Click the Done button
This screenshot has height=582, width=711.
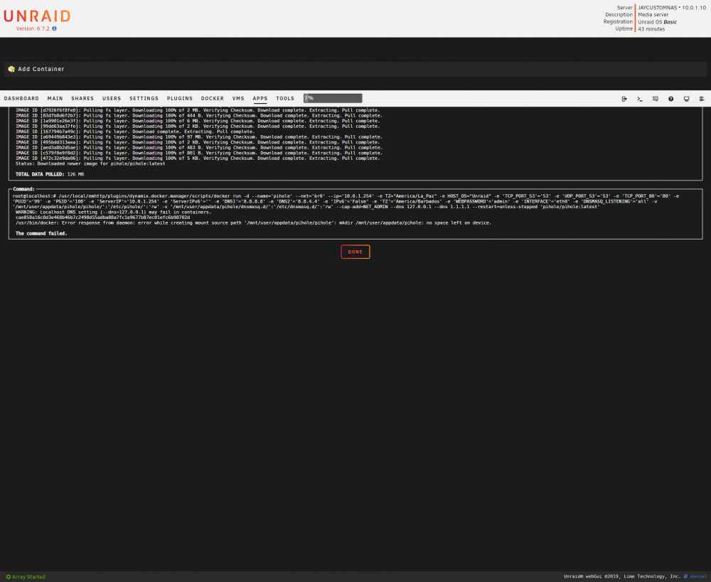(355, 252)
